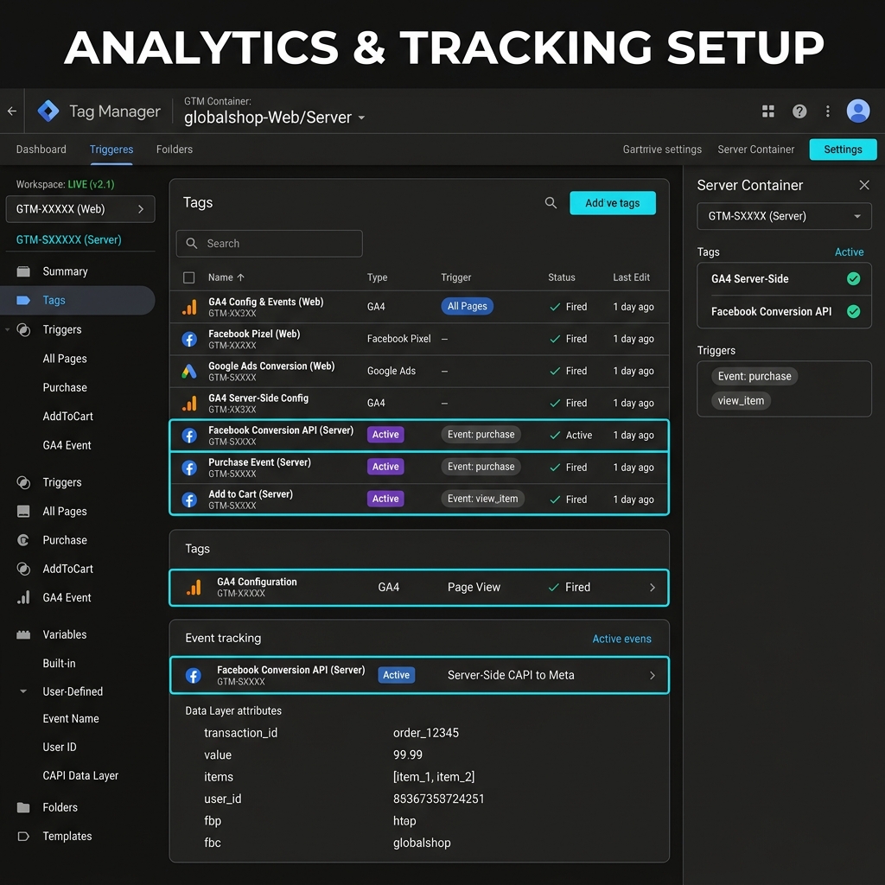
Task: Click the lower sidebar Purchase icon
Action: pos(23,540)
